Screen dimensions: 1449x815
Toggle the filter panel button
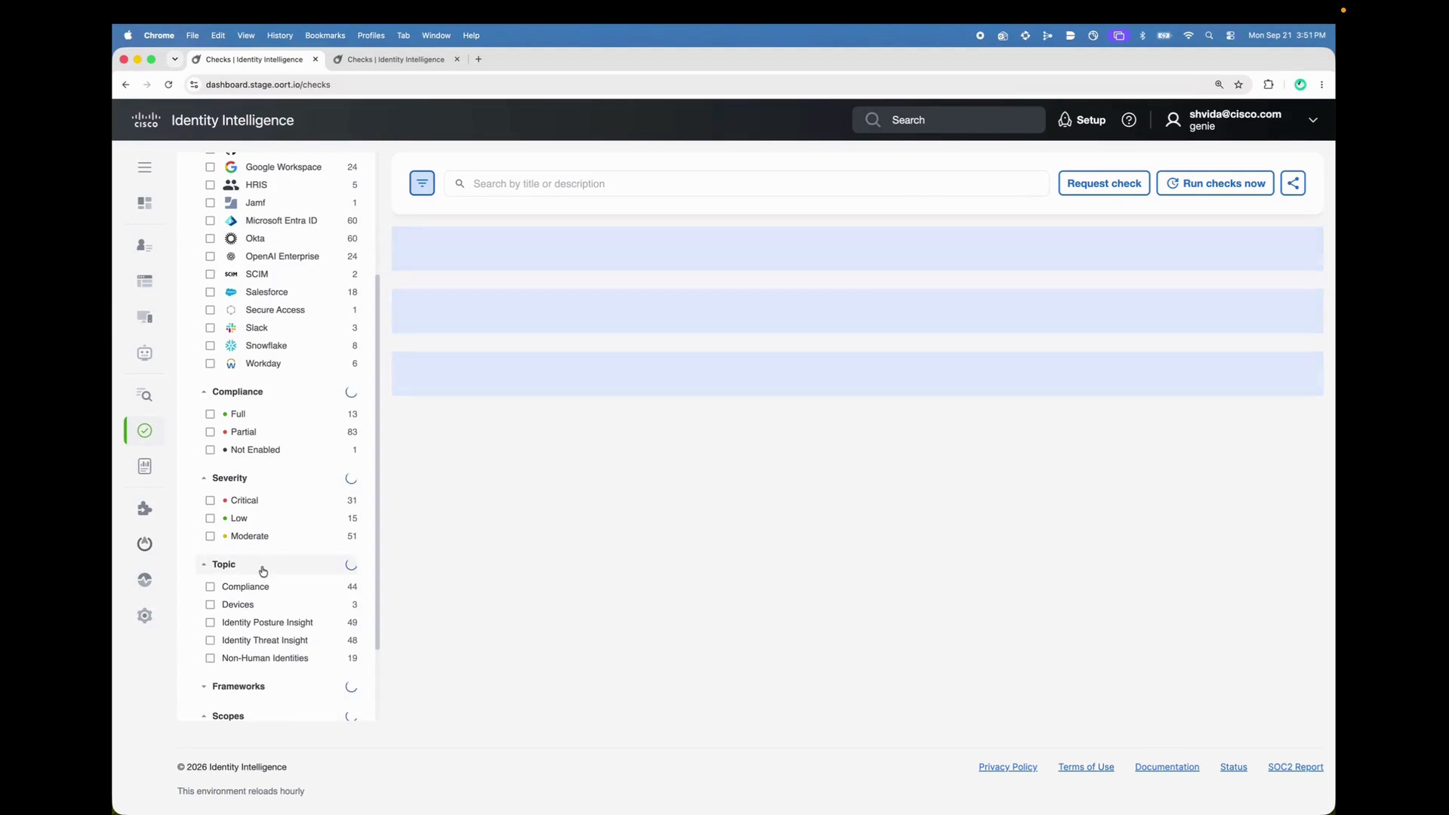click(x=422, y=183)
